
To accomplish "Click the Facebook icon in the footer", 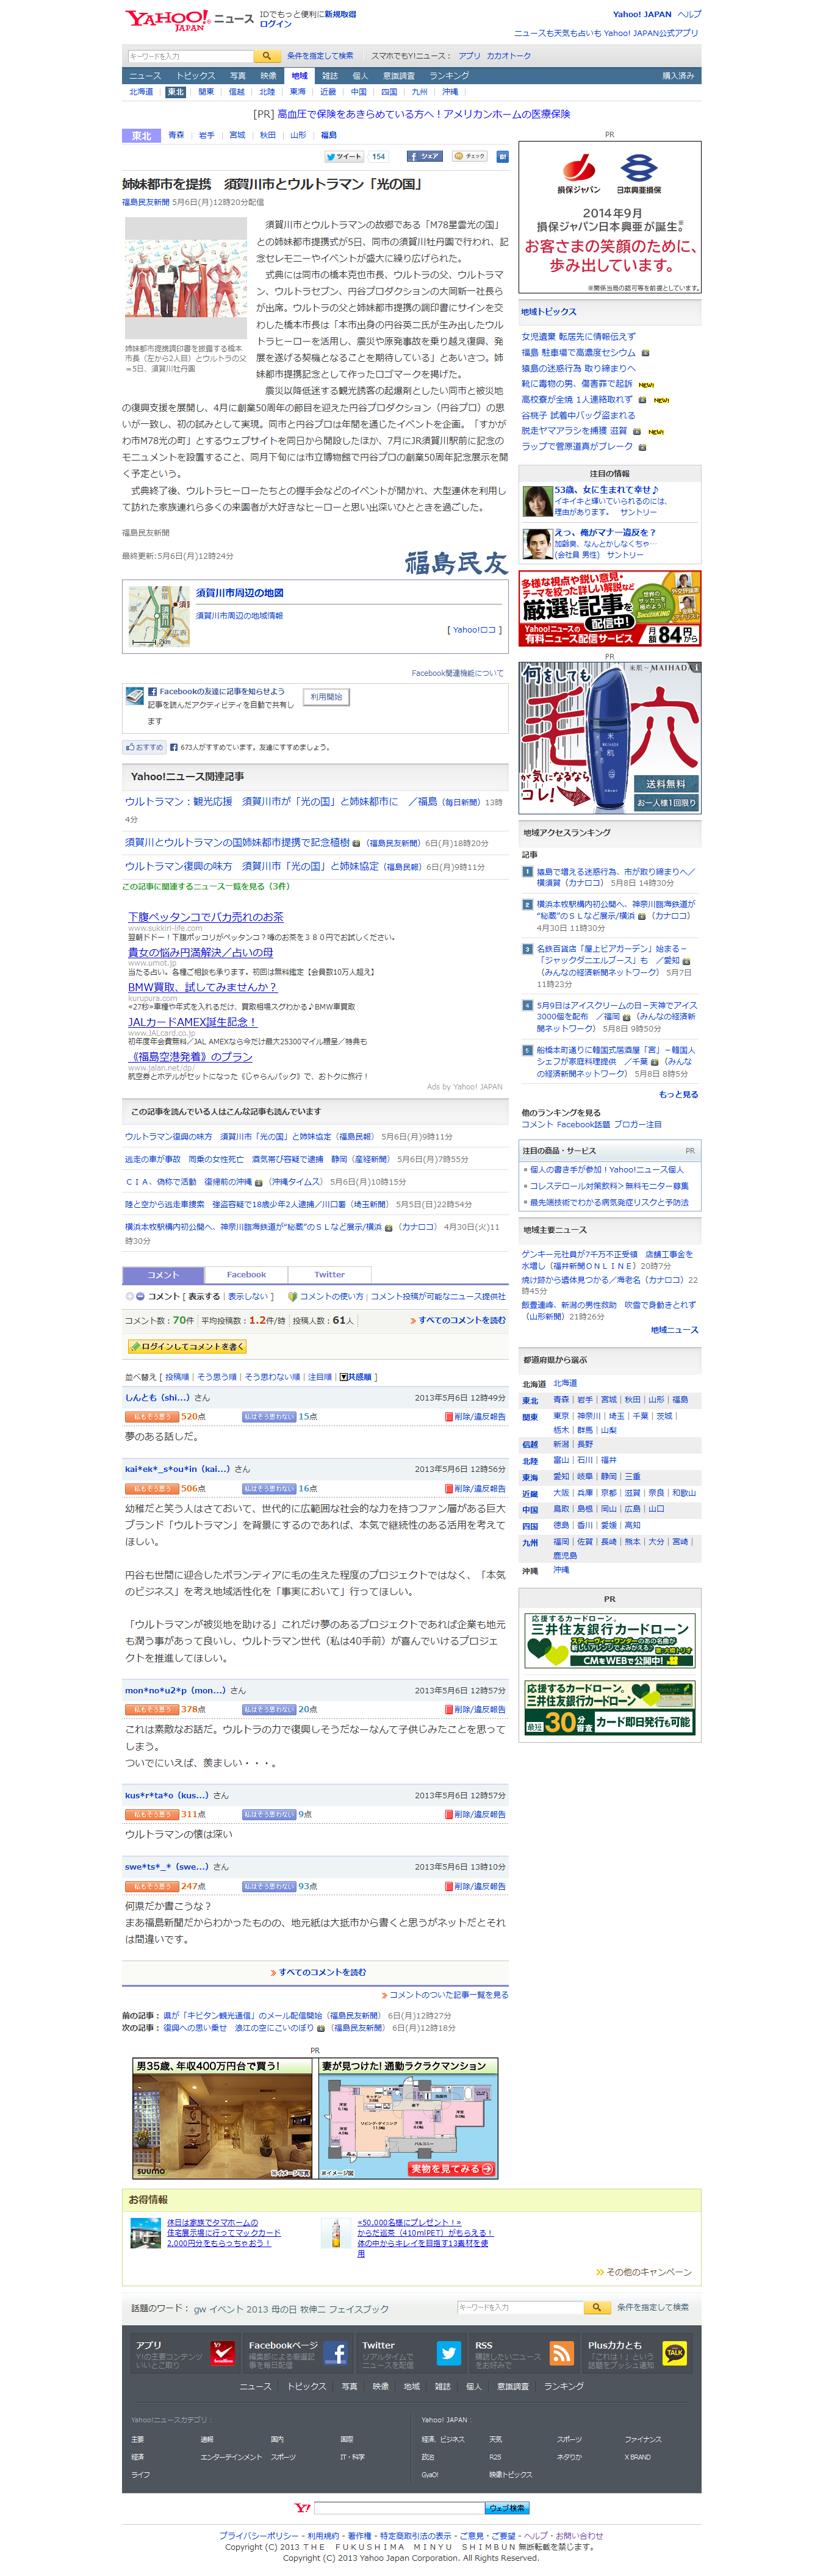I will [336, 2353].
